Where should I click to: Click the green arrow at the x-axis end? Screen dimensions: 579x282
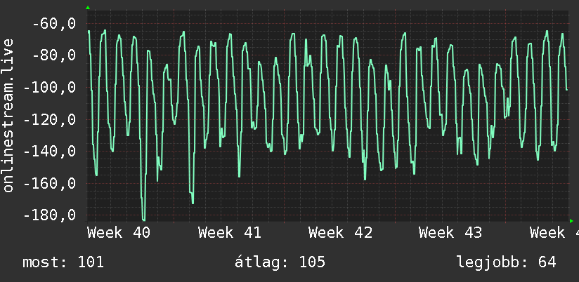click(x=571, y=221)
